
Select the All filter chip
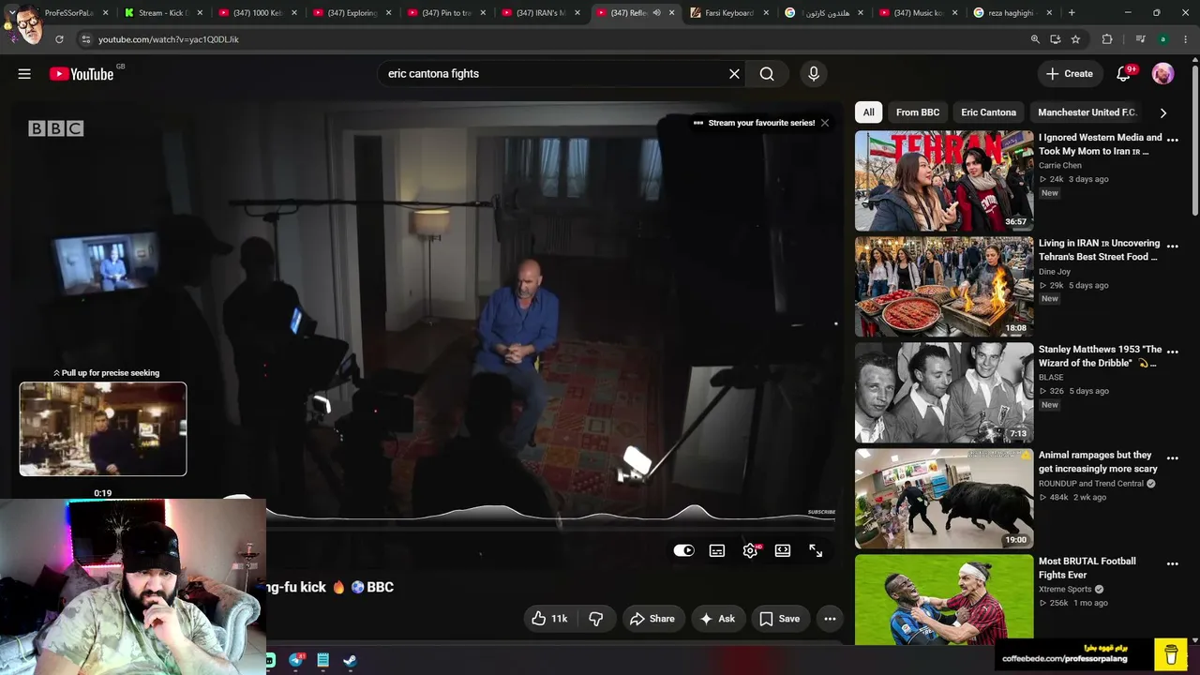coord(869,112)
